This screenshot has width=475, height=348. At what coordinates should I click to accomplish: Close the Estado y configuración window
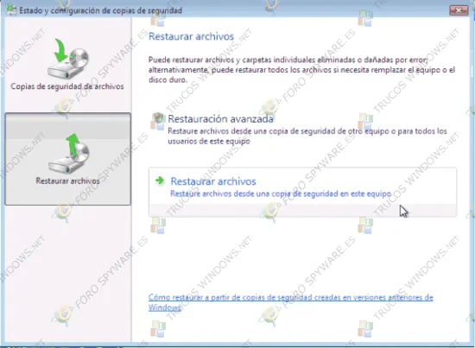click(459, 10)
